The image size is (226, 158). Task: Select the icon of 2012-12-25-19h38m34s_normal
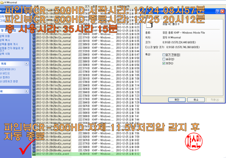point(34,117)
